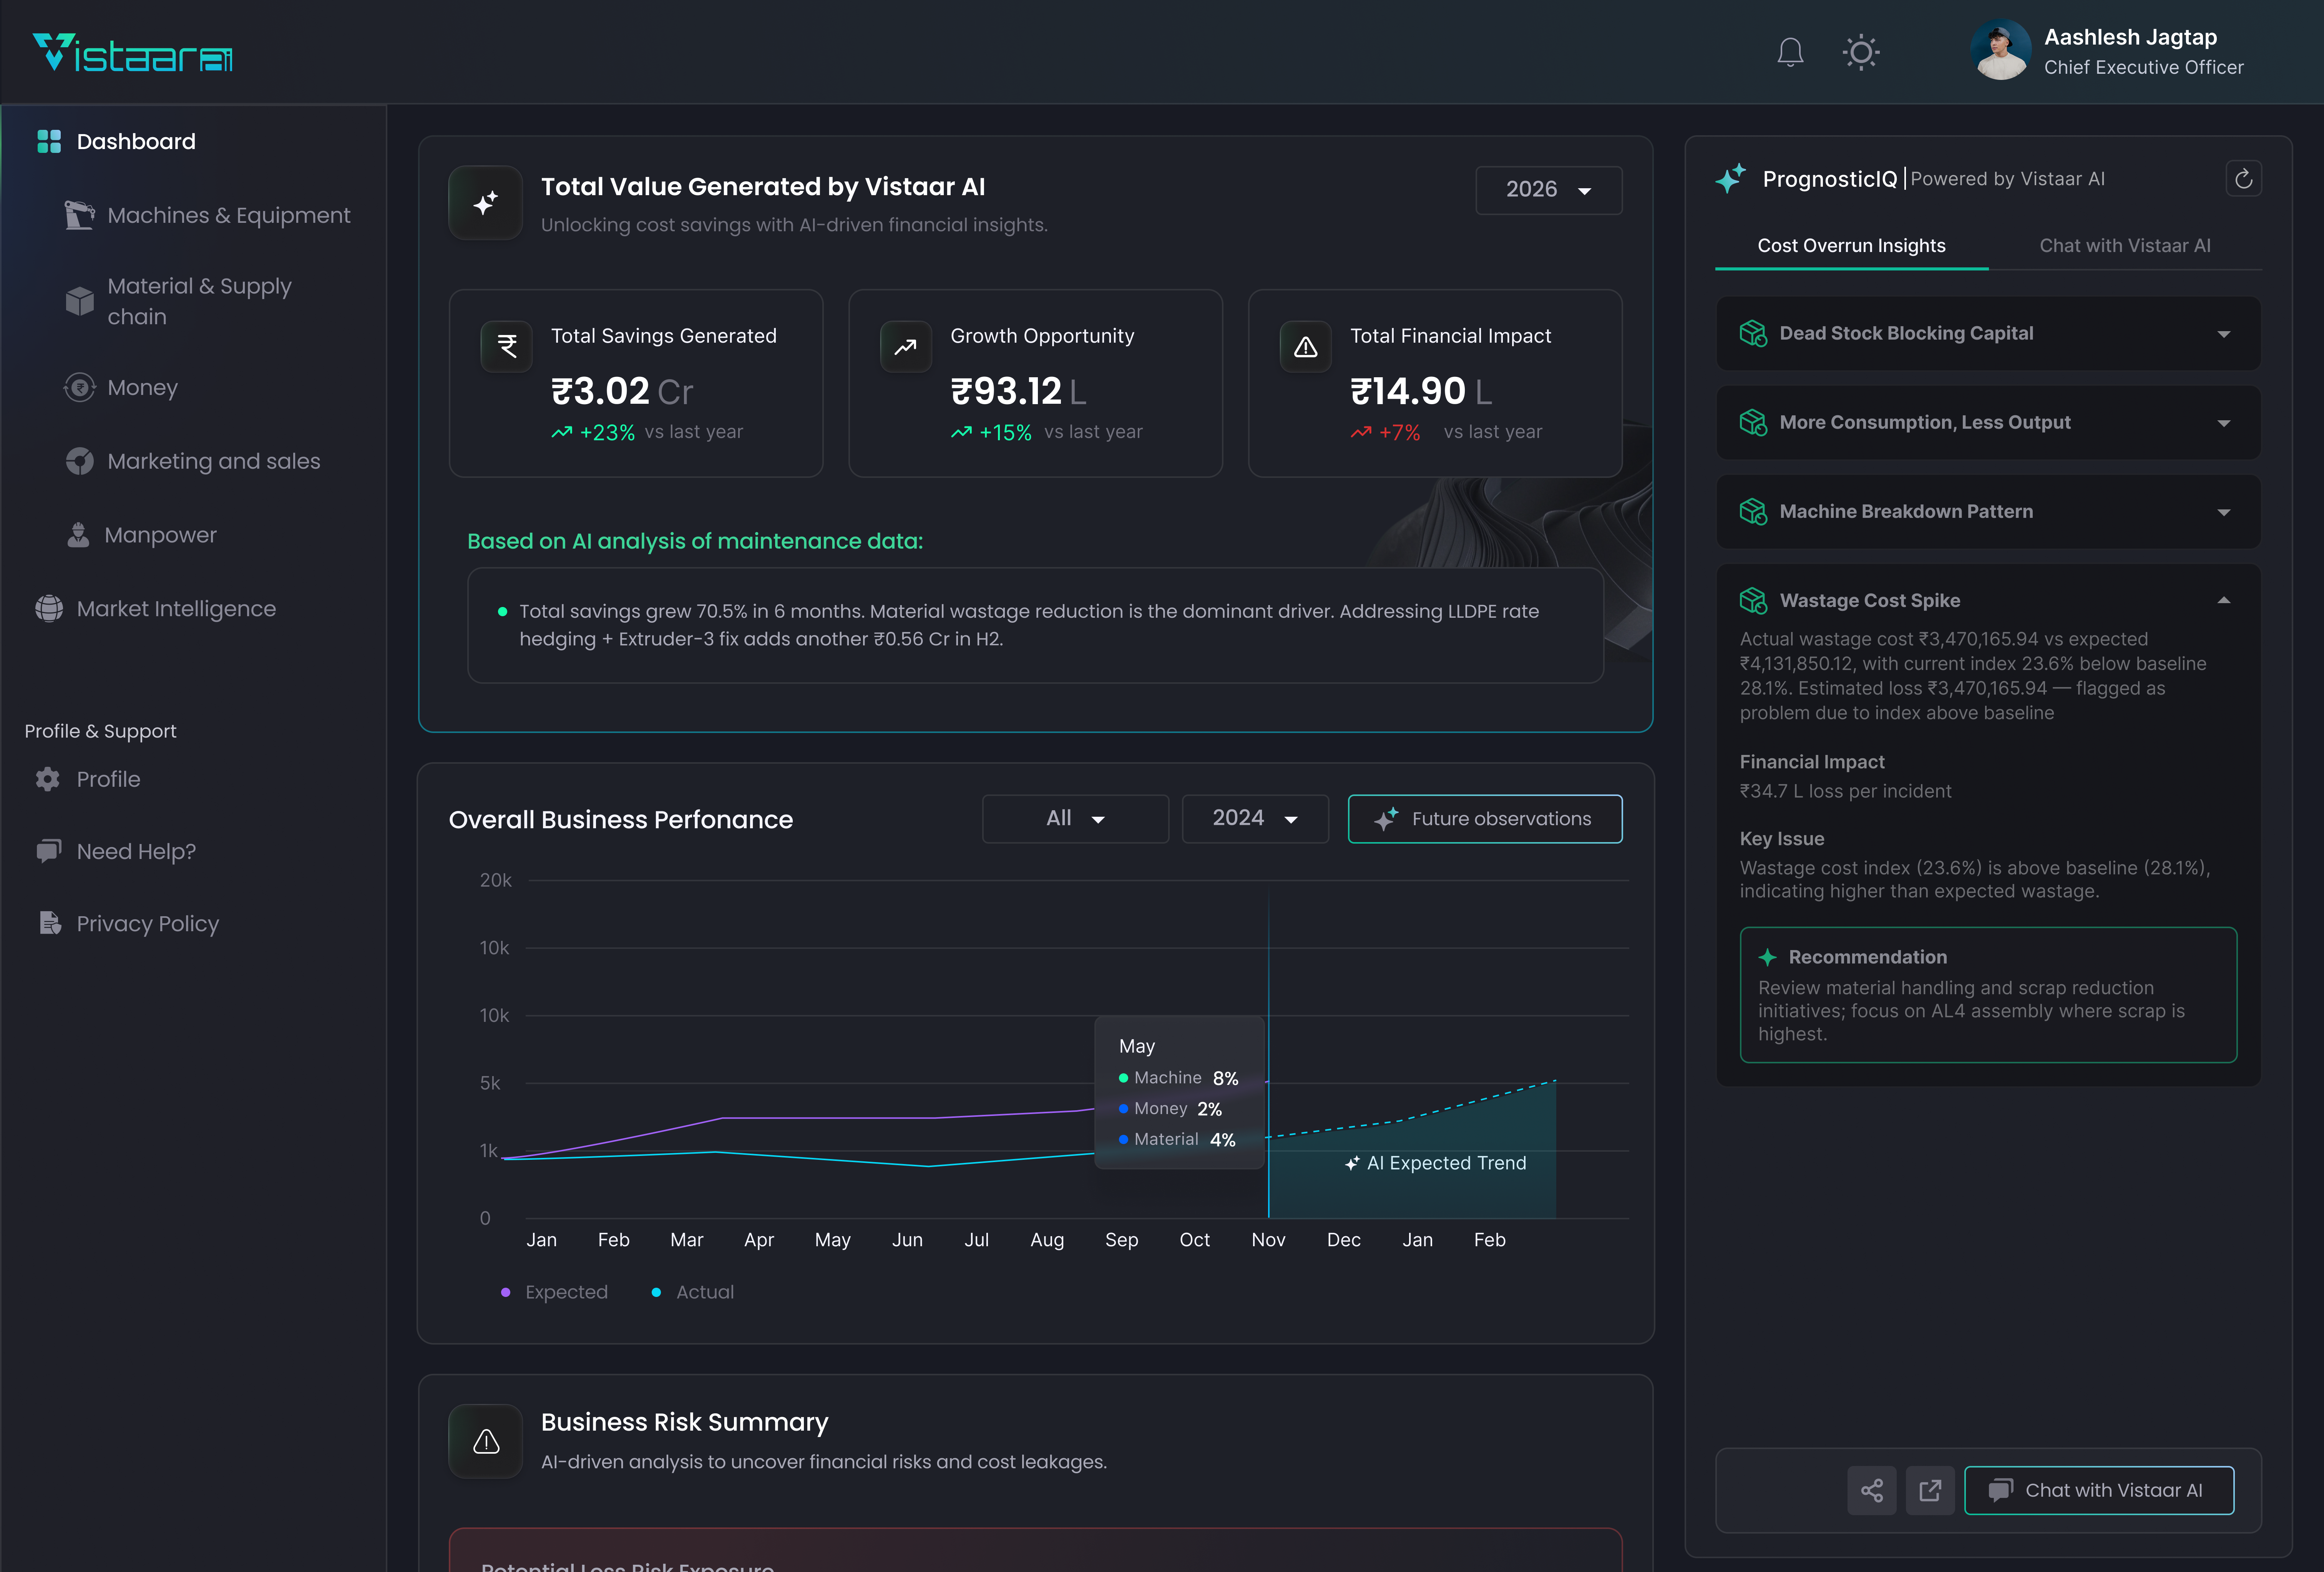Screen dimensions: 2324x1572
Task: Click the Machine 8% tooltip entry
Action: pos(1178,1078)
